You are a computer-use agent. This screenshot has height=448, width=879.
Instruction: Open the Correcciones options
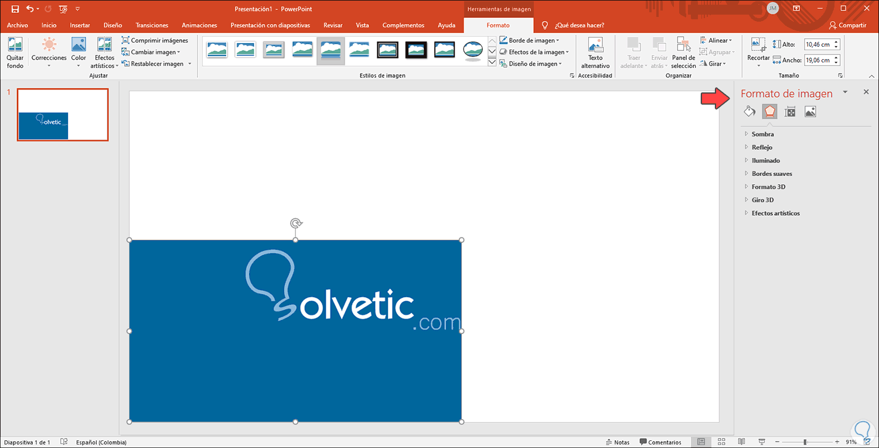tap(49, 53)
